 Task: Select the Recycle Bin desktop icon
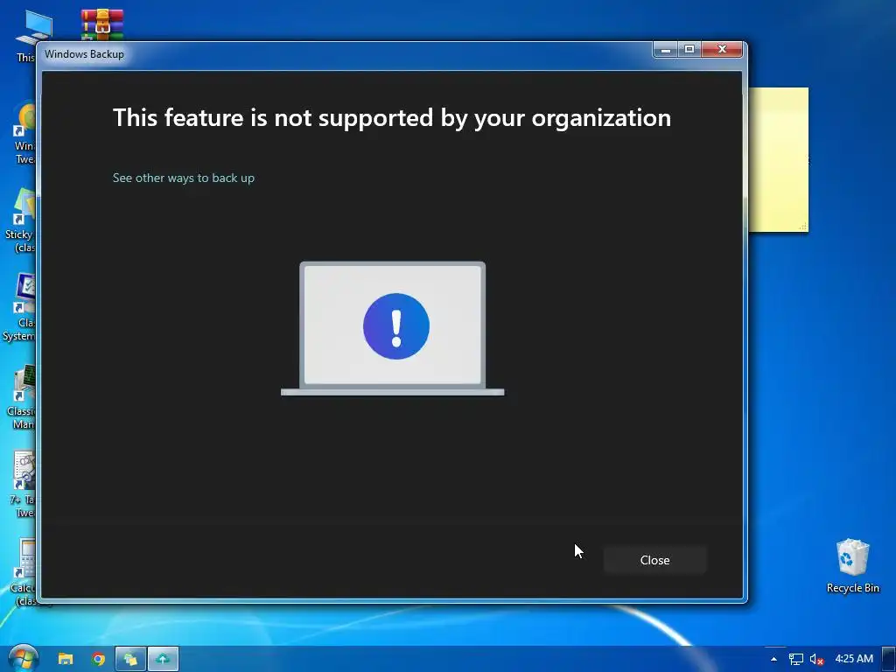[x=852, y=566]
